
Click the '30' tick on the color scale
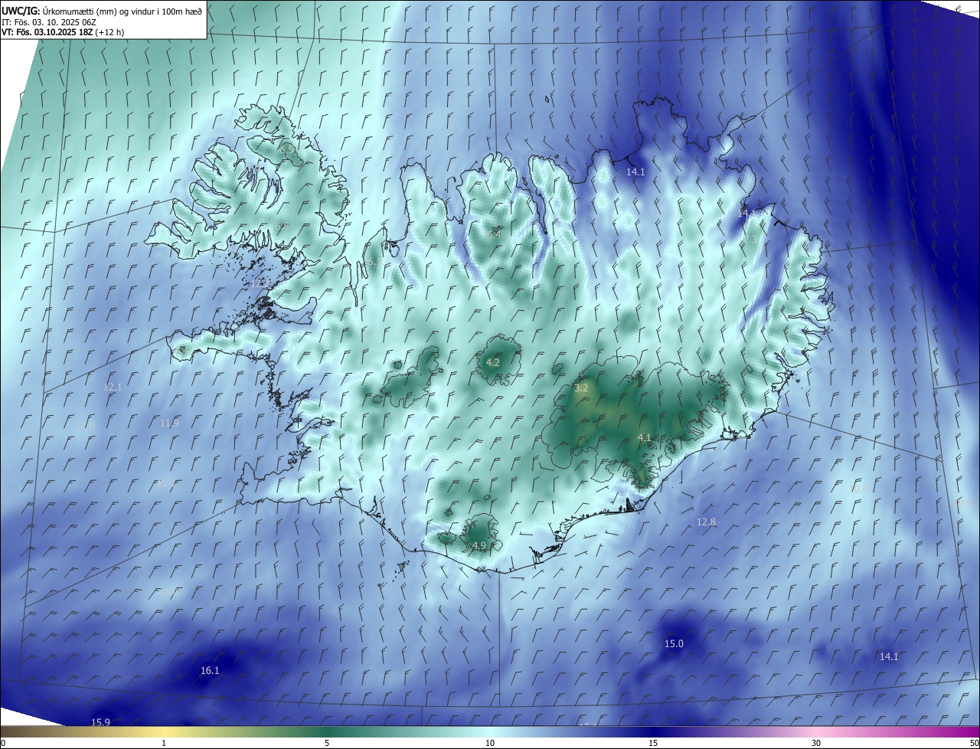[816, 743]
